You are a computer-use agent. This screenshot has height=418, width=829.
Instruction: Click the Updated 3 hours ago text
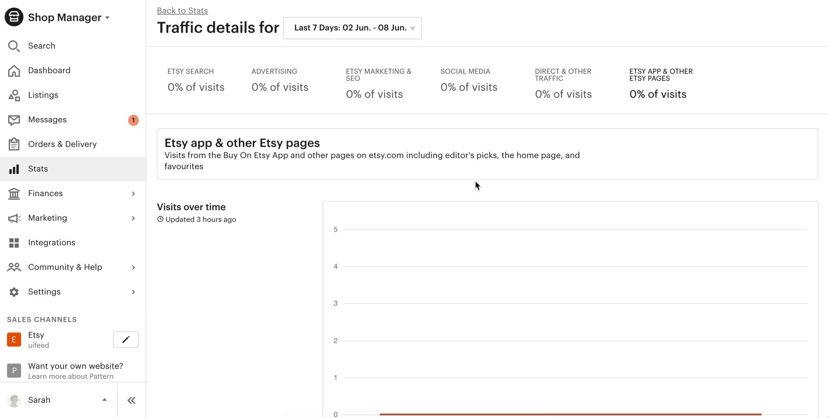(x=201, y=219)
